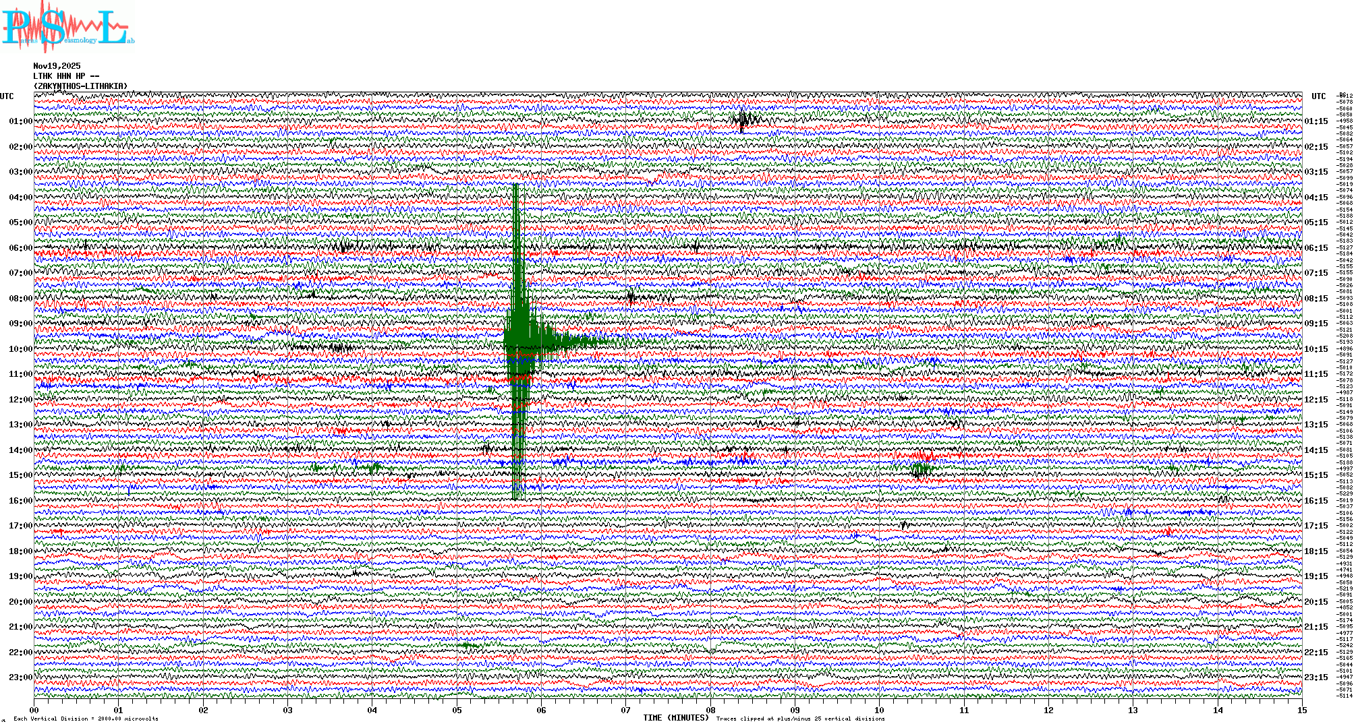Click the 15 minute tick at the bottom right
This screenshot has height=728, width=1356.
(x=1301, y=710)
